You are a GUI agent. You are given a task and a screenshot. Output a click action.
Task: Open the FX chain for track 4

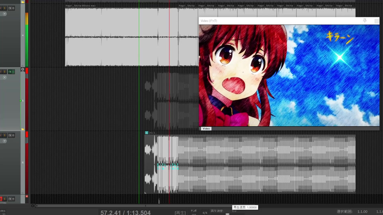(x=10, y=8)
